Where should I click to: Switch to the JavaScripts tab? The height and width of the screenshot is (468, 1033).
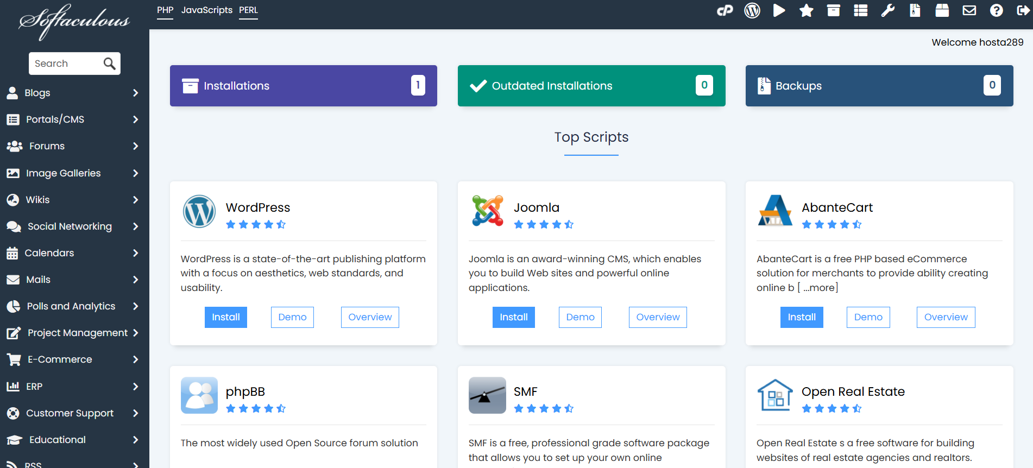[x=207, y=10]
